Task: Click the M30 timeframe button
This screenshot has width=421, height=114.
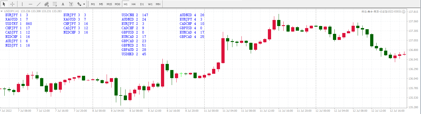Action: point(117,4)
